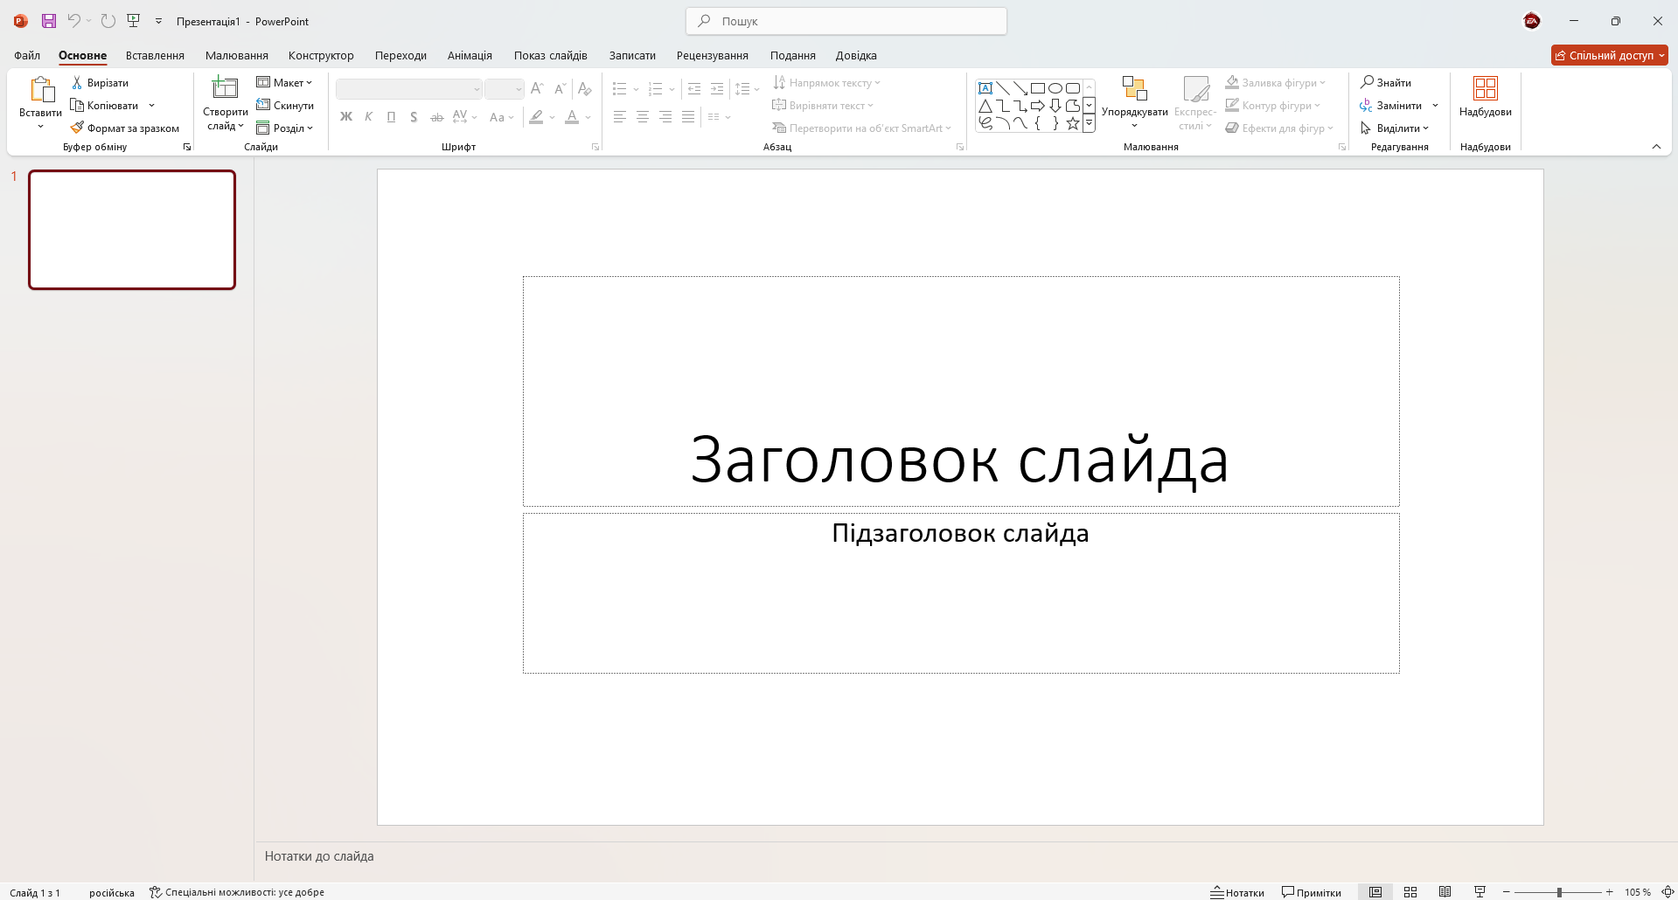Click the zoom slider handle
The image size is (1678, 900).
pyautogui.click(x=1559, y=892)
